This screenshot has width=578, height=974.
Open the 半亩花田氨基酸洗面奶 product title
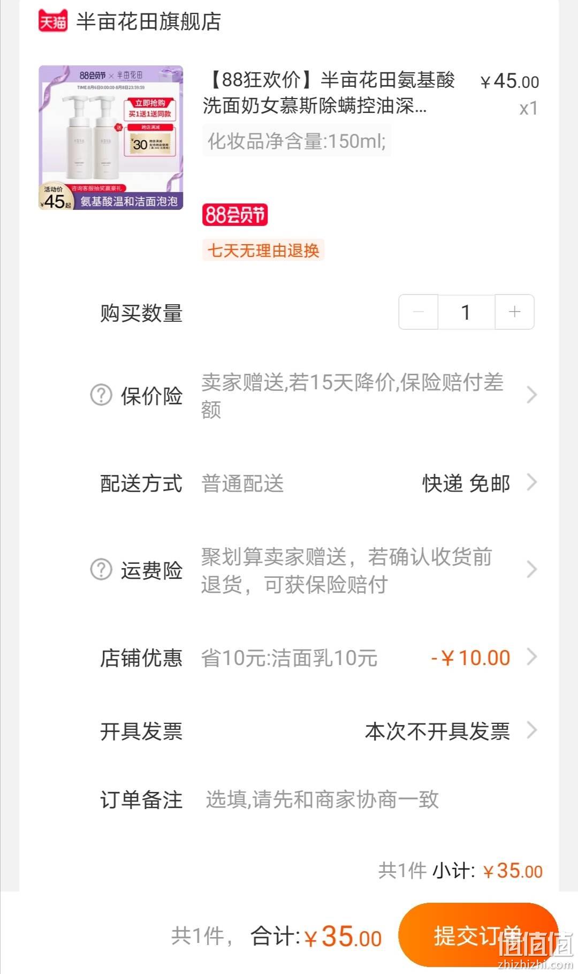329,93
